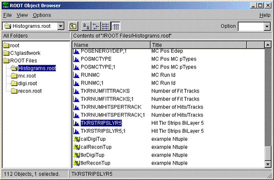Image resolution: width=274 pixels, height=180 pixels.
Task: Click the up-one-level folder toolbar icon
Action: [73, 26]
